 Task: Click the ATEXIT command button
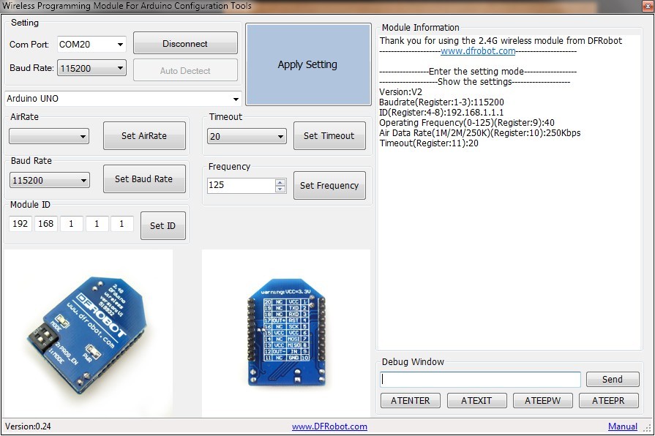[x=476, y=400]
